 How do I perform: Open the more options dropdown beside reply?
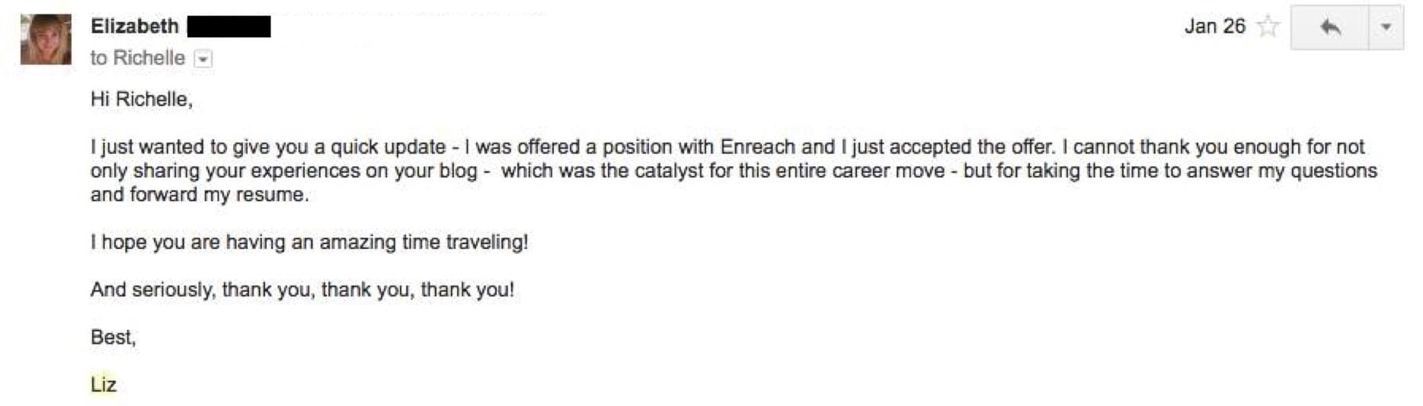pyautogui.click(x=1386, y=27)
